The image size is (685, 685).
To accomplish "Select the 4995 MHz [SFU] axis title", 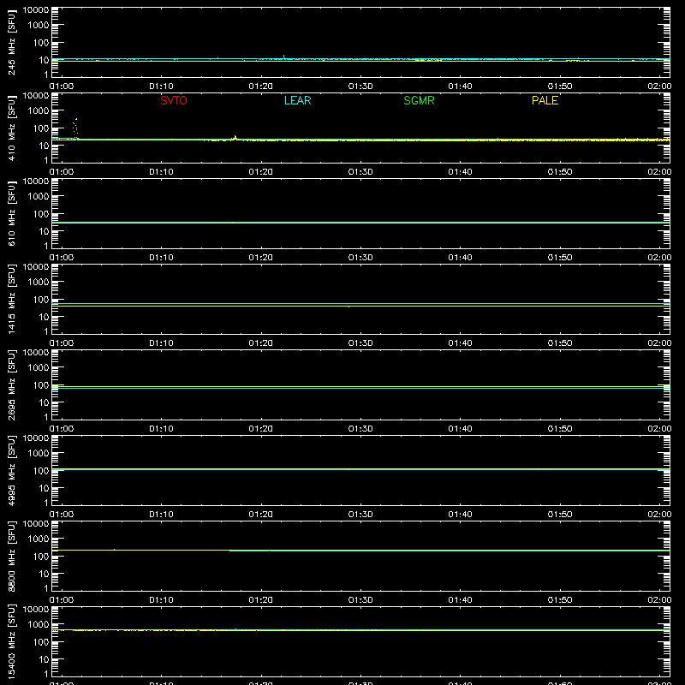I will [11, 470].
